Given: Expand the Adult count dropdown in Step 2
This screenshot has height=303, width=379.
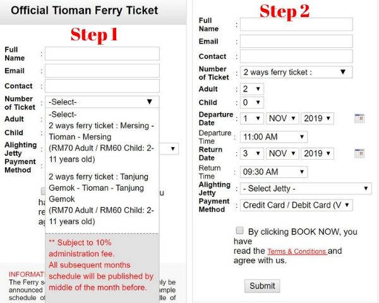Looking at the screenshot, I should (x=251, y=90).
